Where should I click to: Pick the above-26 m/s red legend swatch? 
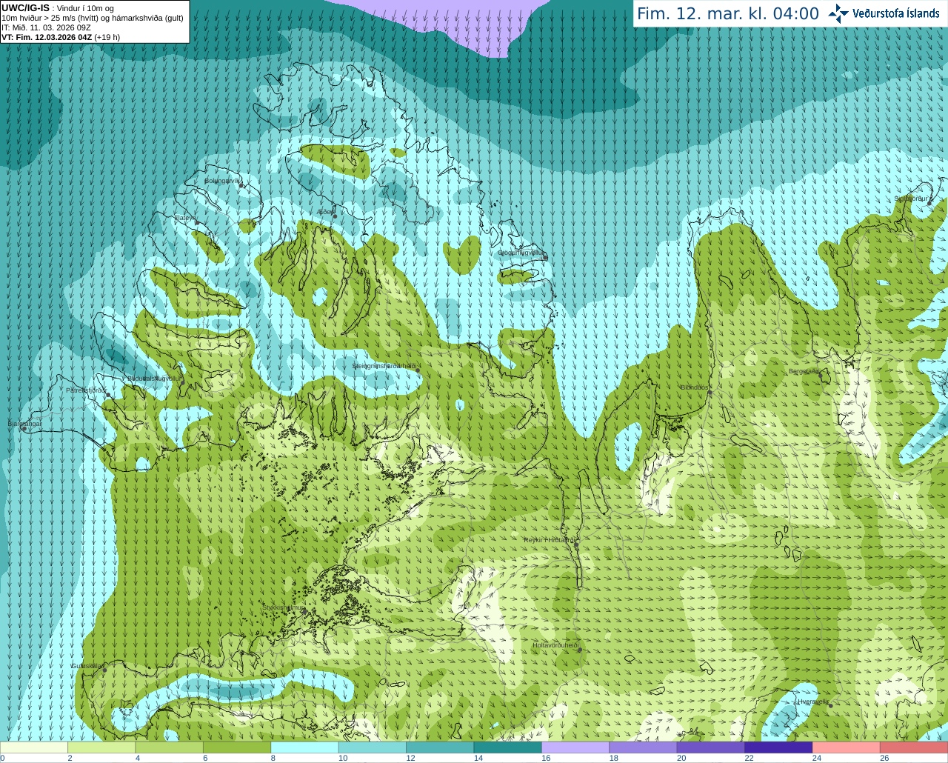click(x=914, y=747)
